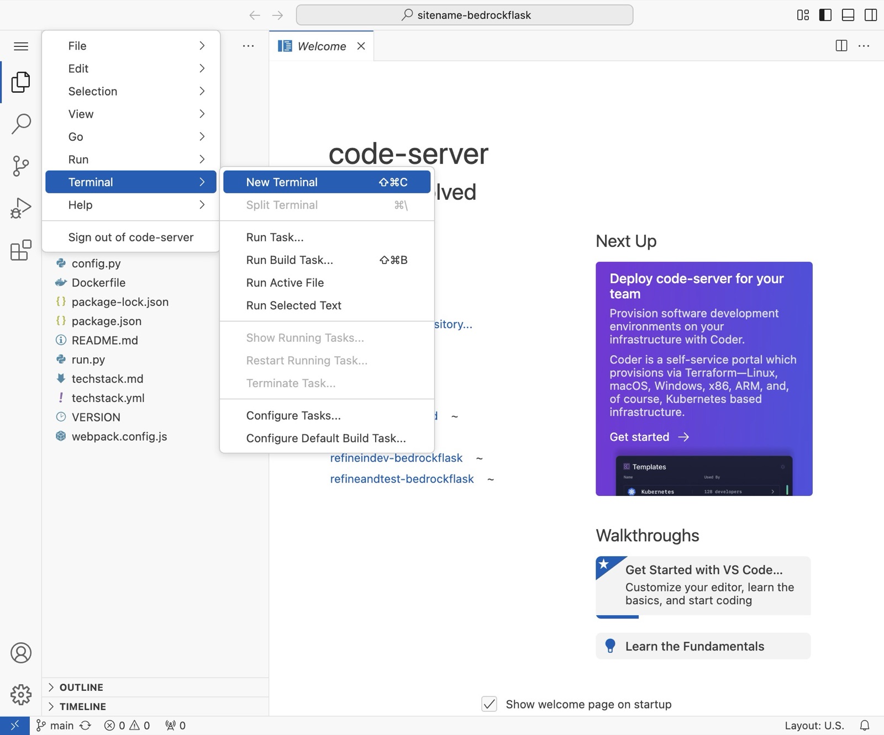Expand the Go submenu
The image size is (884, 735).
131,136
